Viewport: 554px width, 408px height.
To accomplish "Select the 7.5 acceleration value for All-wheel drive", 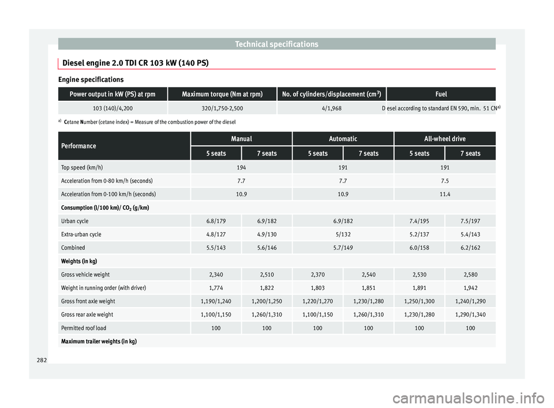I will pyautogui.click(x=445, y=181).
